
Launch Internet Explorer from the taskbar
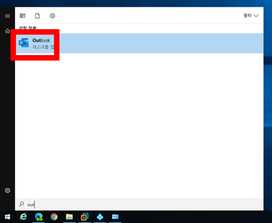click(x=23, y=217)
